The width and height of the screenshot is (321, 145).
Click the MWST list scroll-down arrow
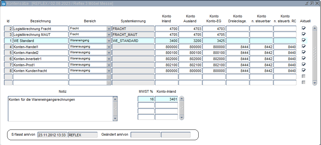[x=181, y=118]
